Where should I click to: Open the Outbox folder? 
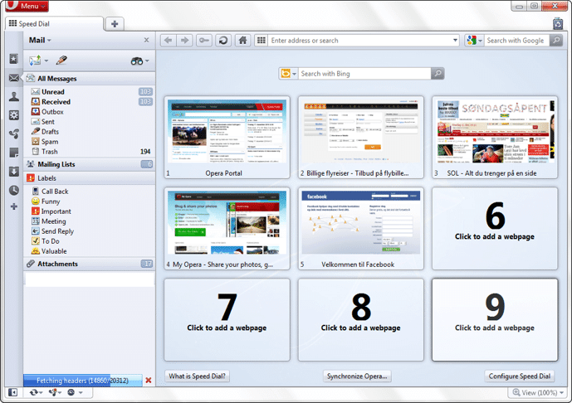pyautogui.click(x=91, y=111)
